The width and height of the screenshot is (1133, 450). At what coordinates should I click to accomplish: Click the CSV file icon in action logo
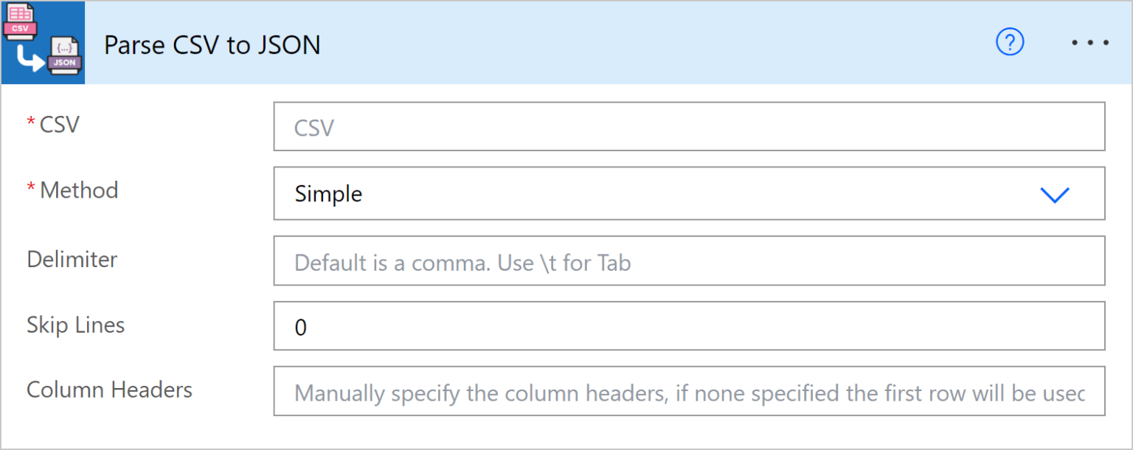click(x=19, y=21)
